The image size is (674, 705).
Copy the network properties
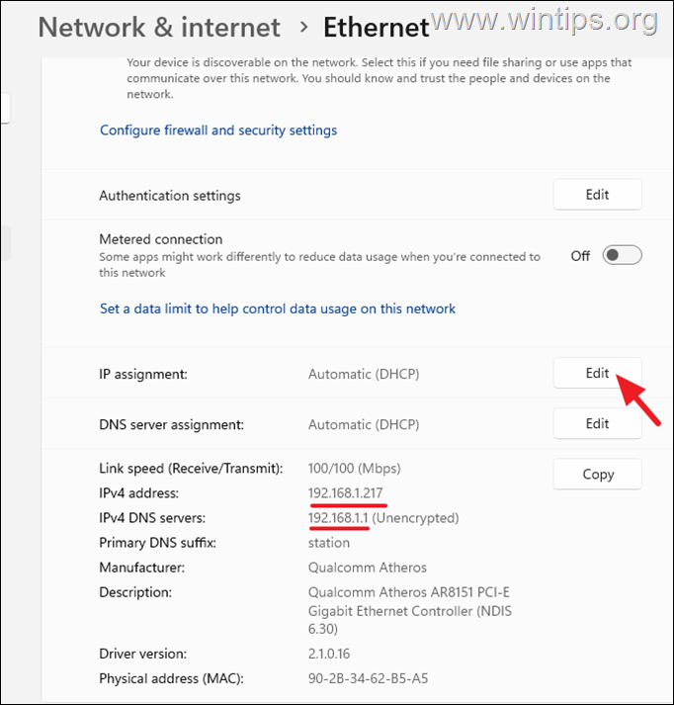(597, 474)
